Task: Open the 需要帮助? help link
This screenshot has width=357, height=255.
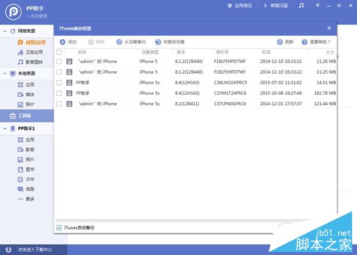Action: [x=316, y=42]
